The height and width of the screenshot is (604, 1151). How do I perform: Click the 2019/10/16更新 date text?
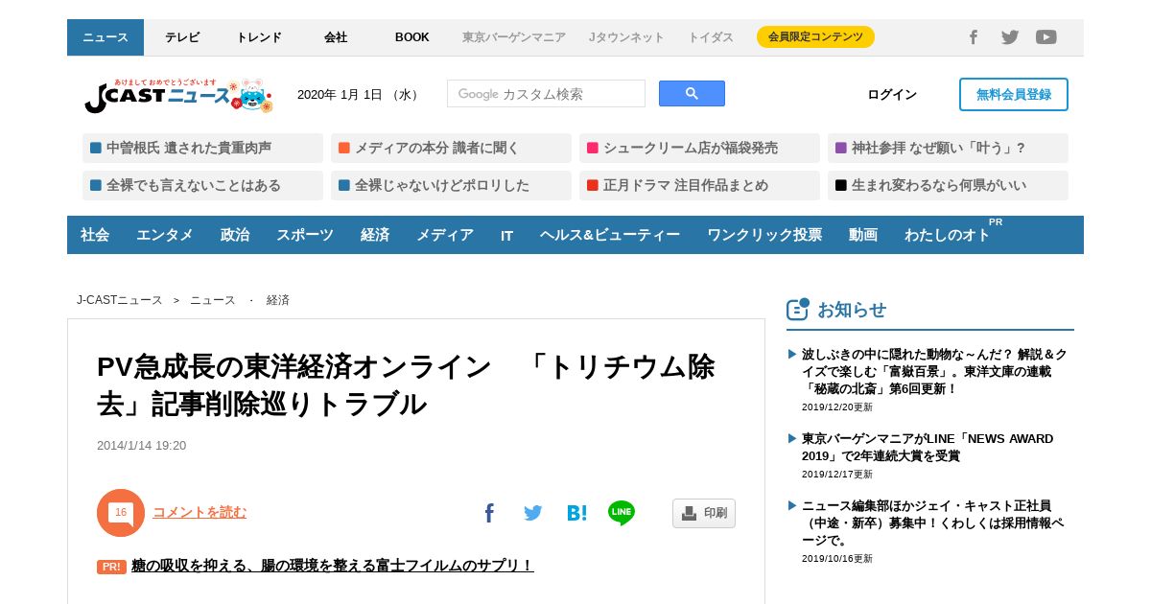coord(837,559)
